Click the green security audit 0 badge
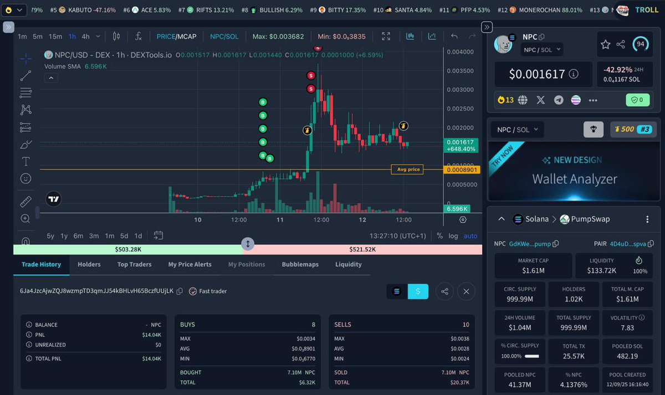This screenshot has height=395, width=665. (x=637, y=100)
